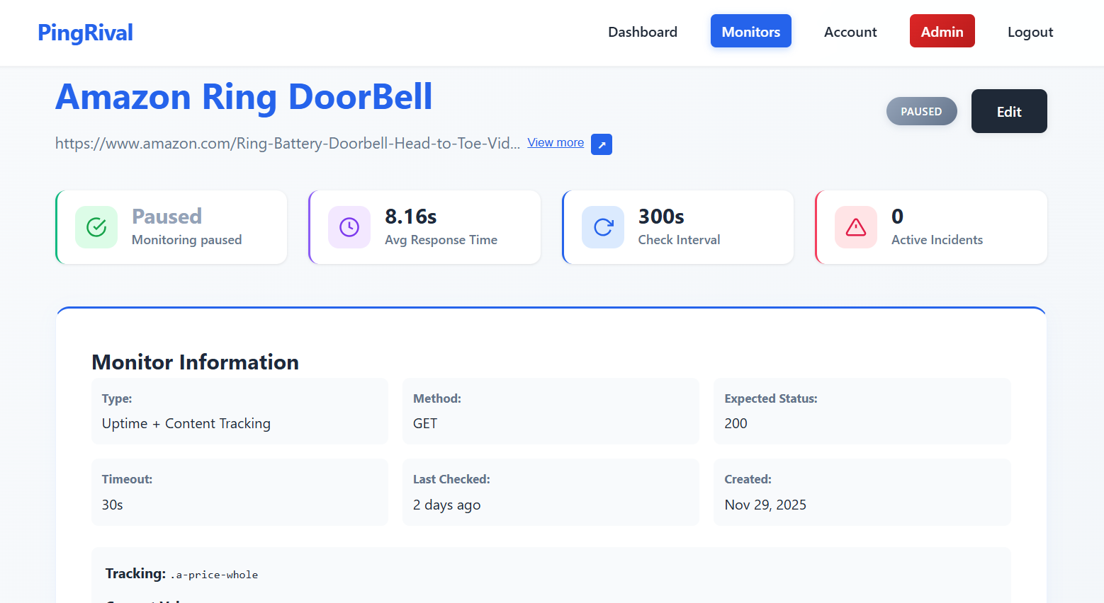This screenshot has width=1104, height=603.
Task: Open the Admin section
Action: tap(942, 31)
